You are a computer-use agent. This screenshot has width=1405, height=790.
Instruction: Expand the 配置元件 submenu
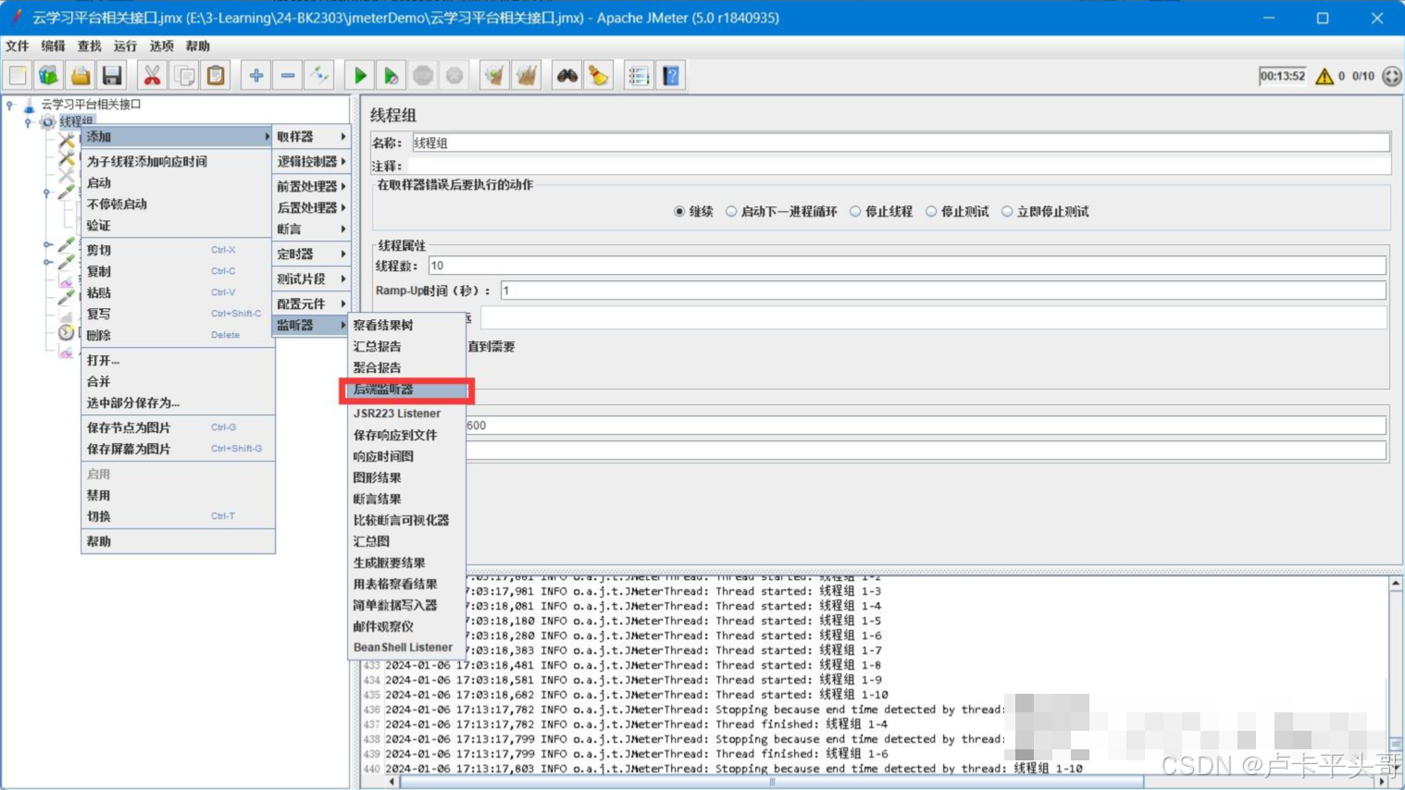(311, 303)
